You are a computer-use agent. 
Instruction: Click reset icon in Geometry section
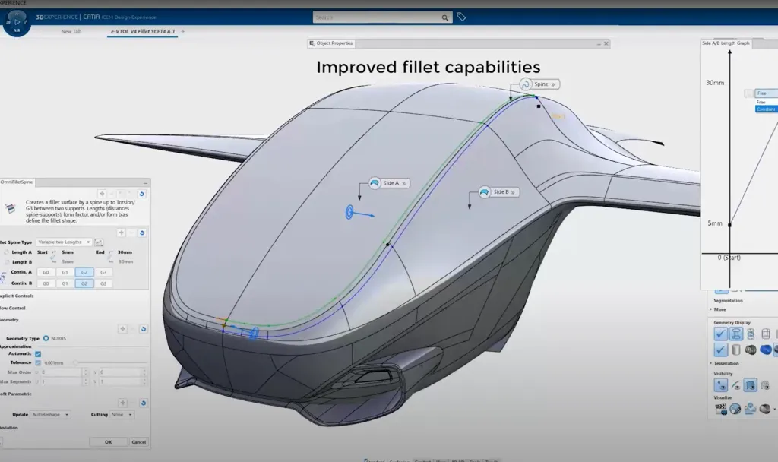pyautogui.click(x=142, y=329)
